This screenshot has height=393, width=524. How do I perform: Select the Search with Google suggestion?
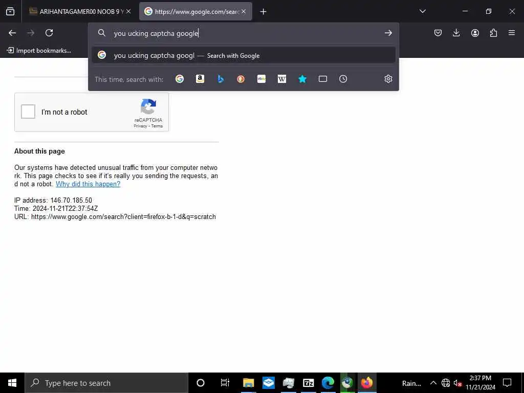(244, 55)
